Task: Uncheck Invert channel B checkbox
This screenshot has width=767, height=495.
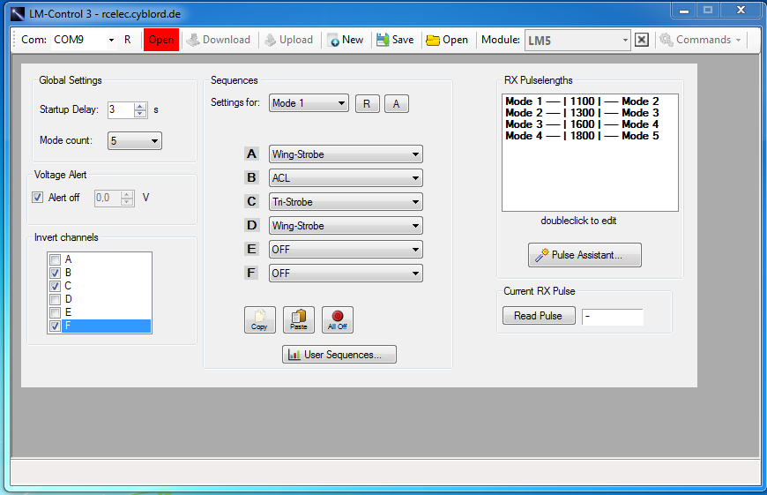Action: pyautogui.click(x=56, y=273)
